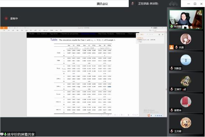
Task: Click the 正在讲话 speaker indicator
Action: click(x=148, y=4)
